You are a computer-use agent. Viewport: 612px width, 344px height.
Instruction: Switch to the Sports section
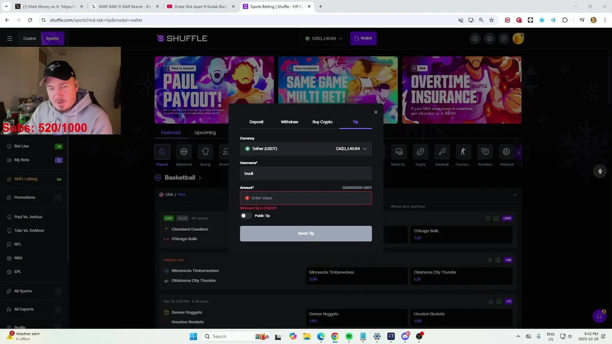52,38
